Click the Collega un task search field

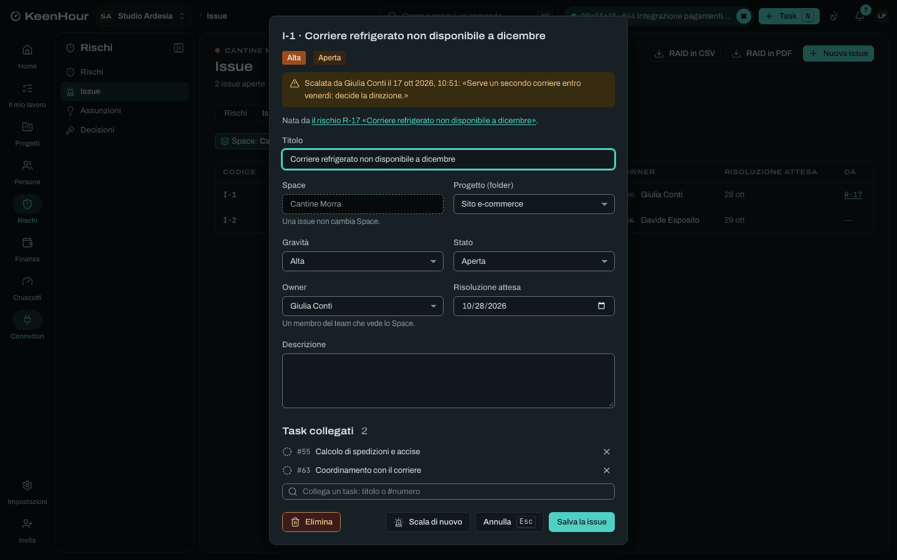448,492
